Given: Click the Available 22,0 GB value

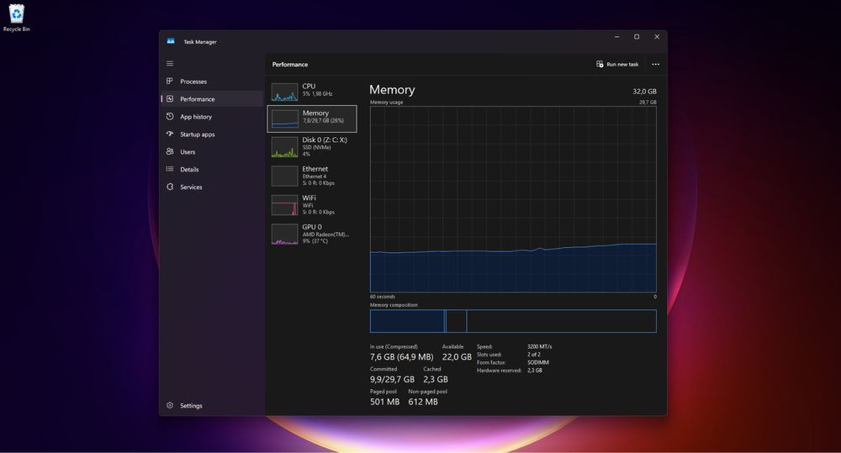Looking at the screenshot, I should coord(457,356).
